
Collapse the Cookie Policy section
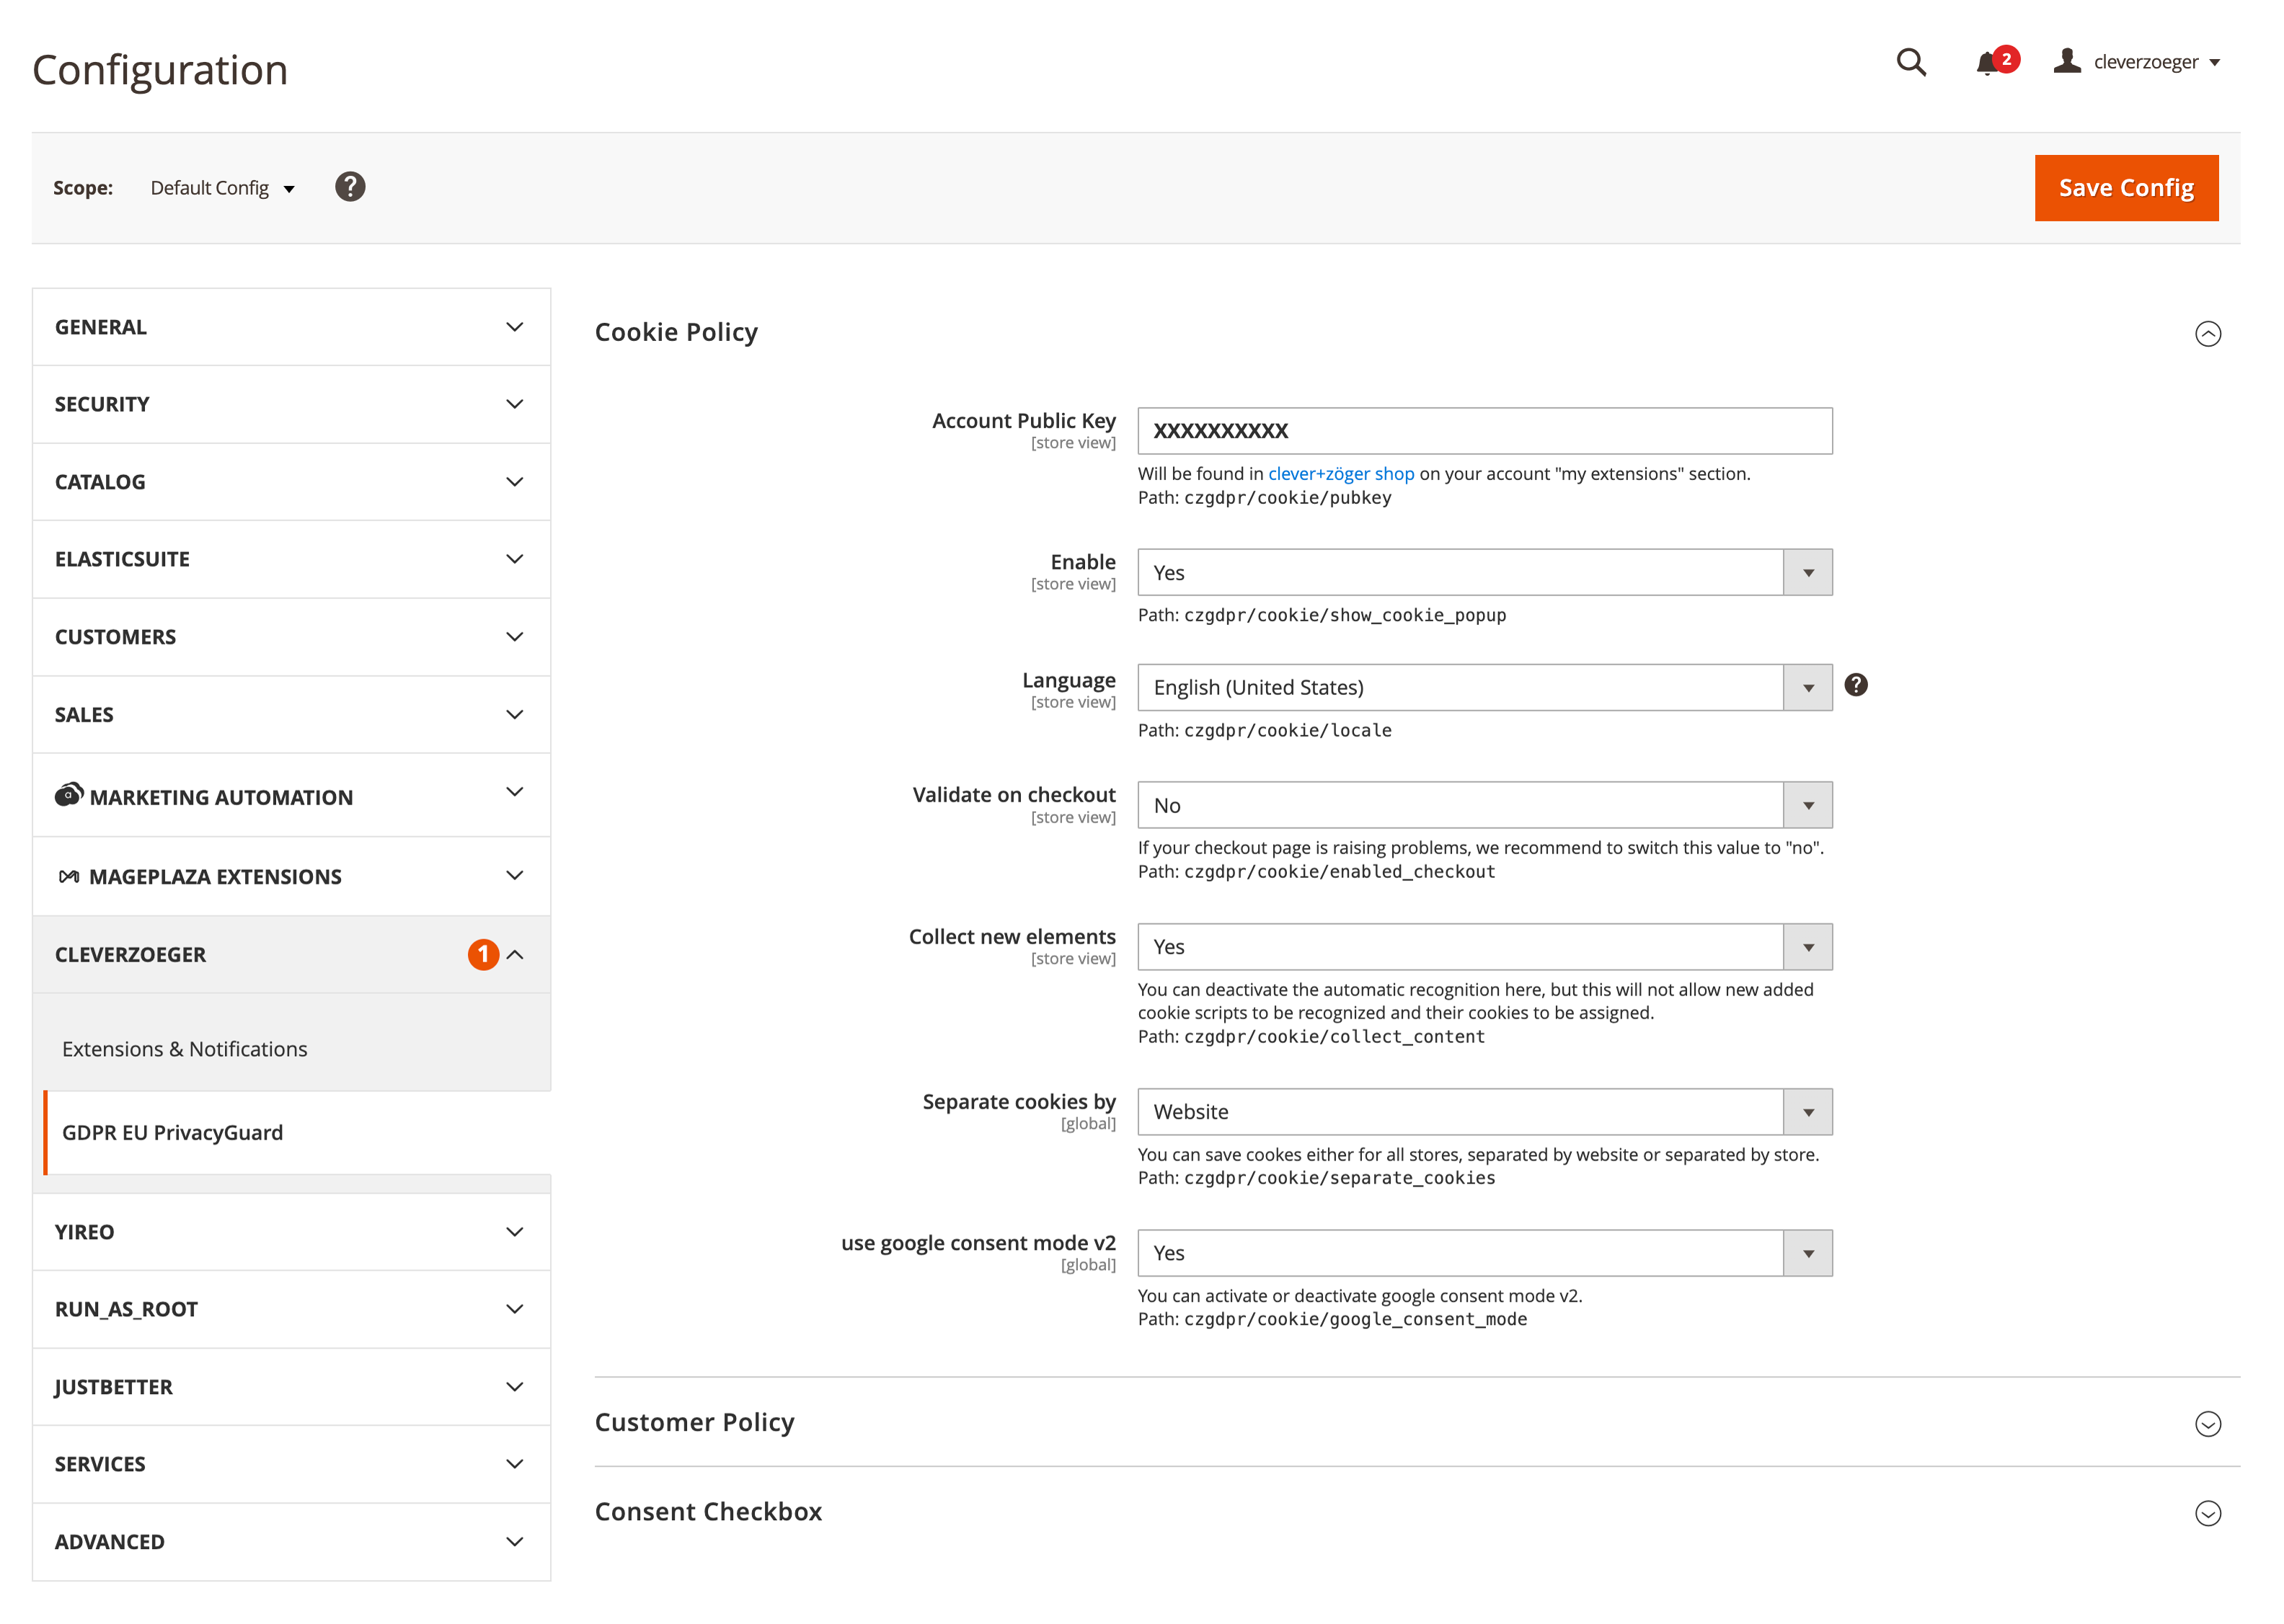click(x=2208, y=333)
